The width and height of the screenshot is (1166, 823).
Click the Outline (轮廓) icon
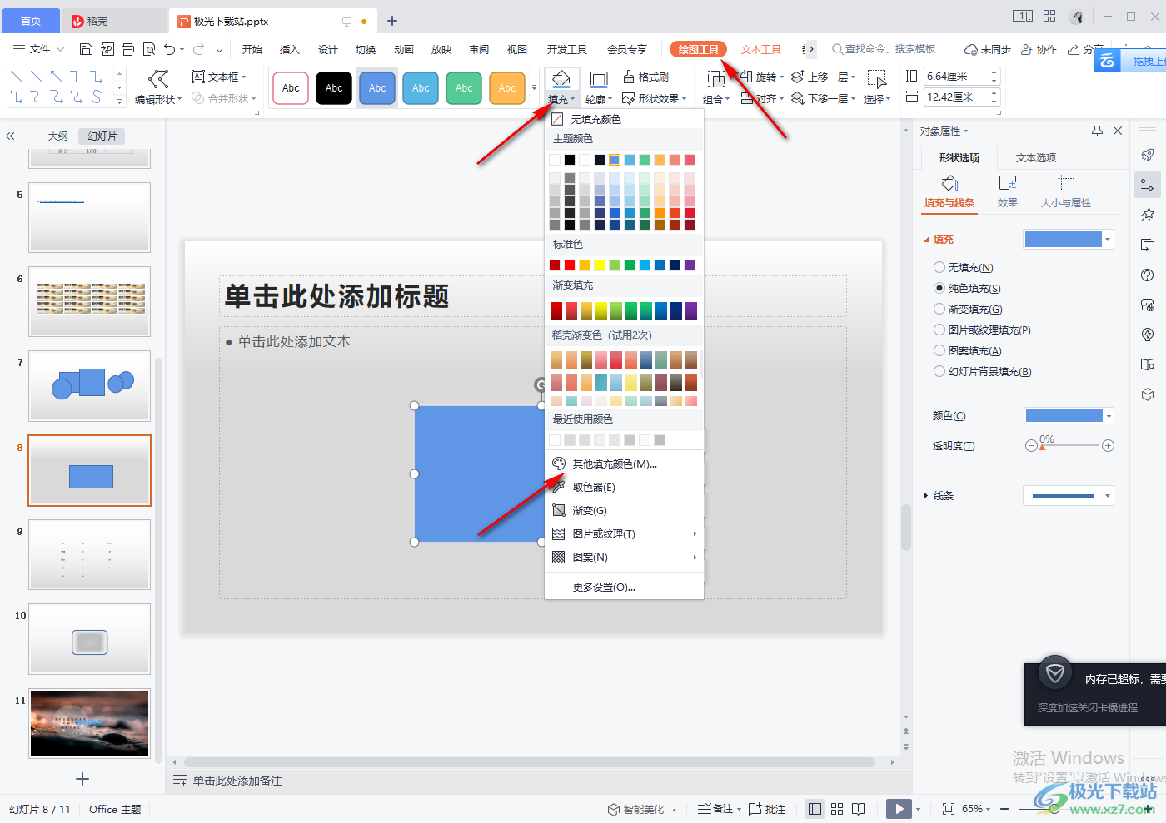[598, 79]
